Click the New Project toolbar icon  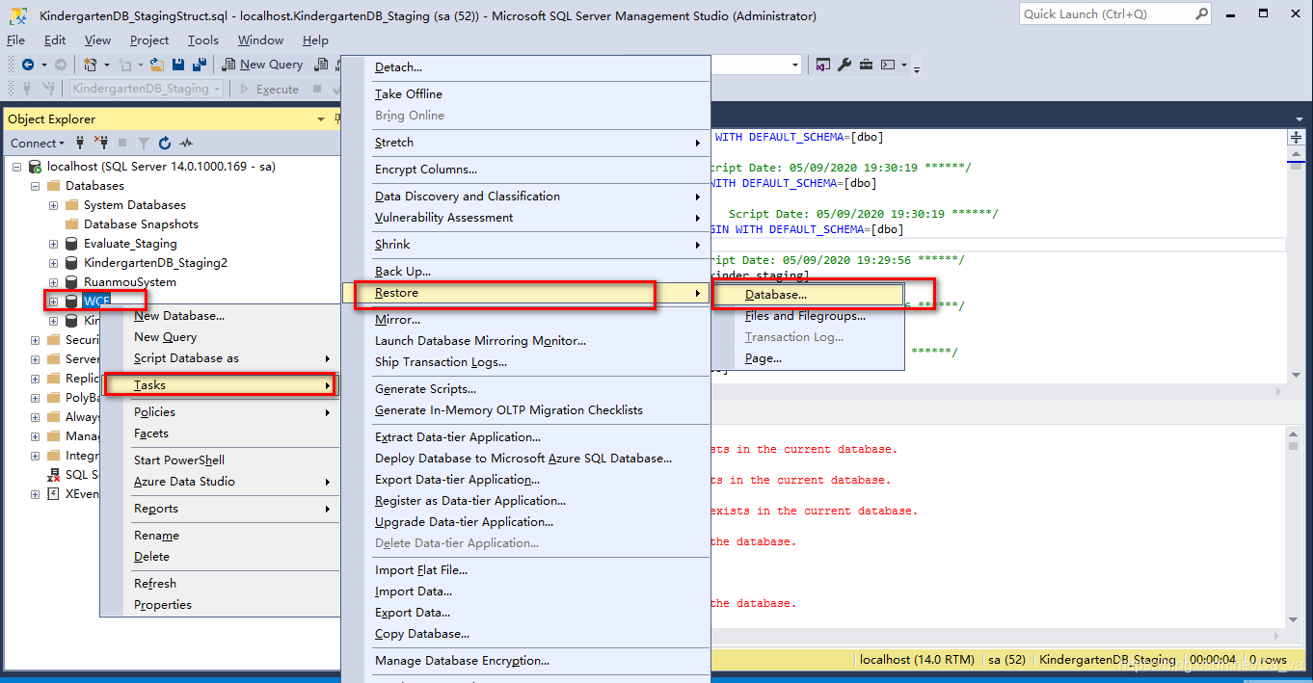[91, 65]
